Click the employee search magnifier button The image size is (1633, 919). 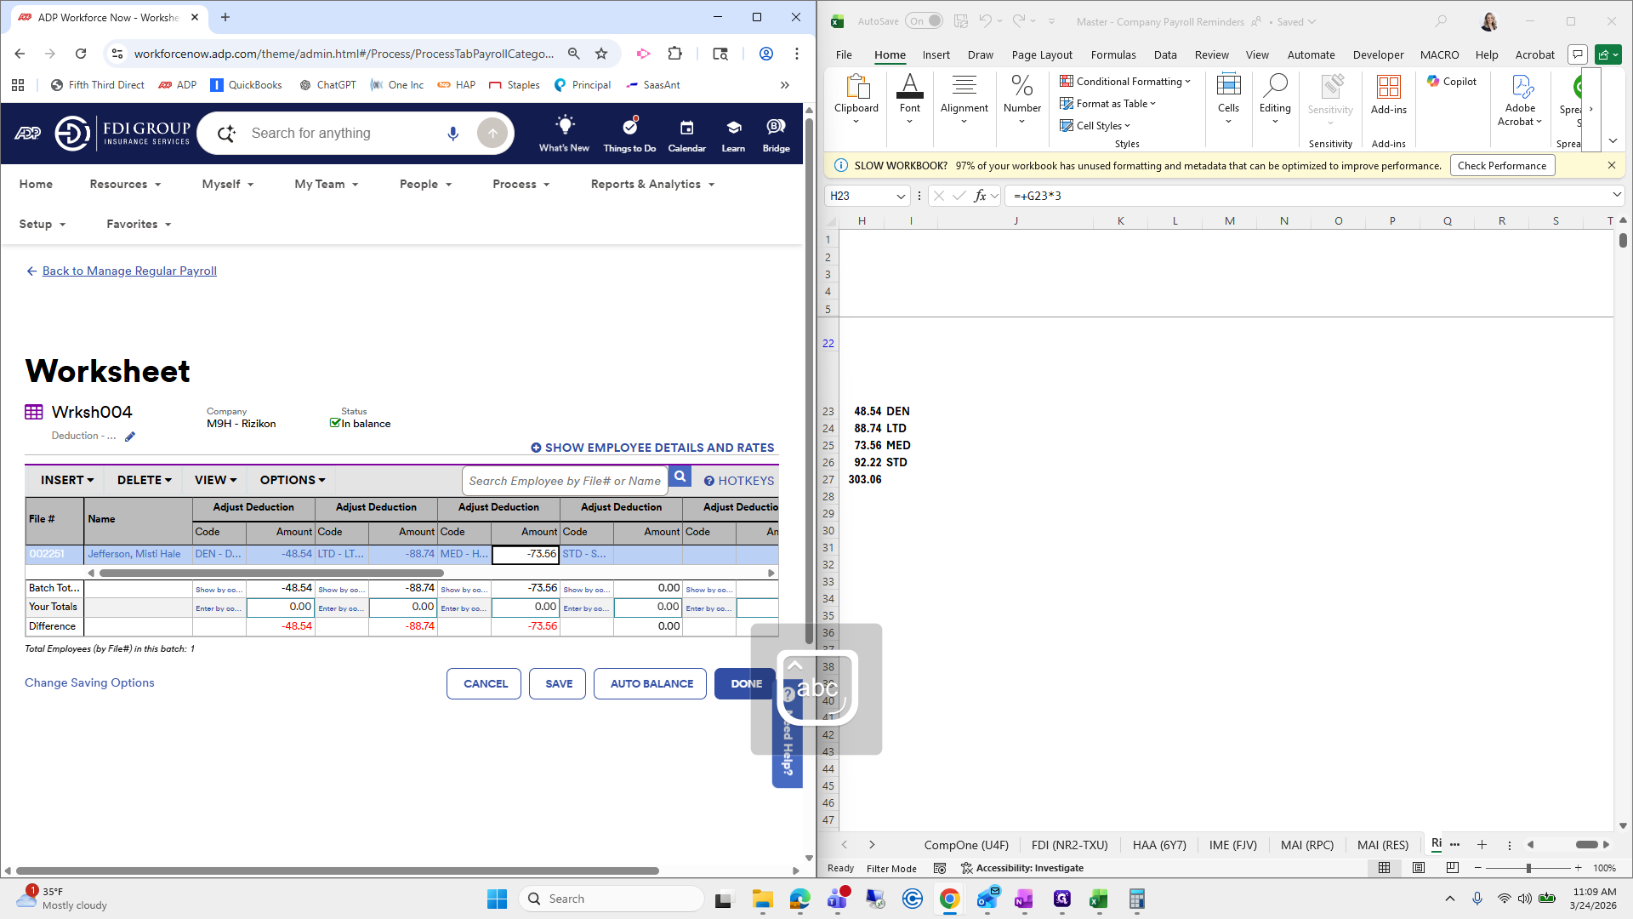[x=680, y=477]
